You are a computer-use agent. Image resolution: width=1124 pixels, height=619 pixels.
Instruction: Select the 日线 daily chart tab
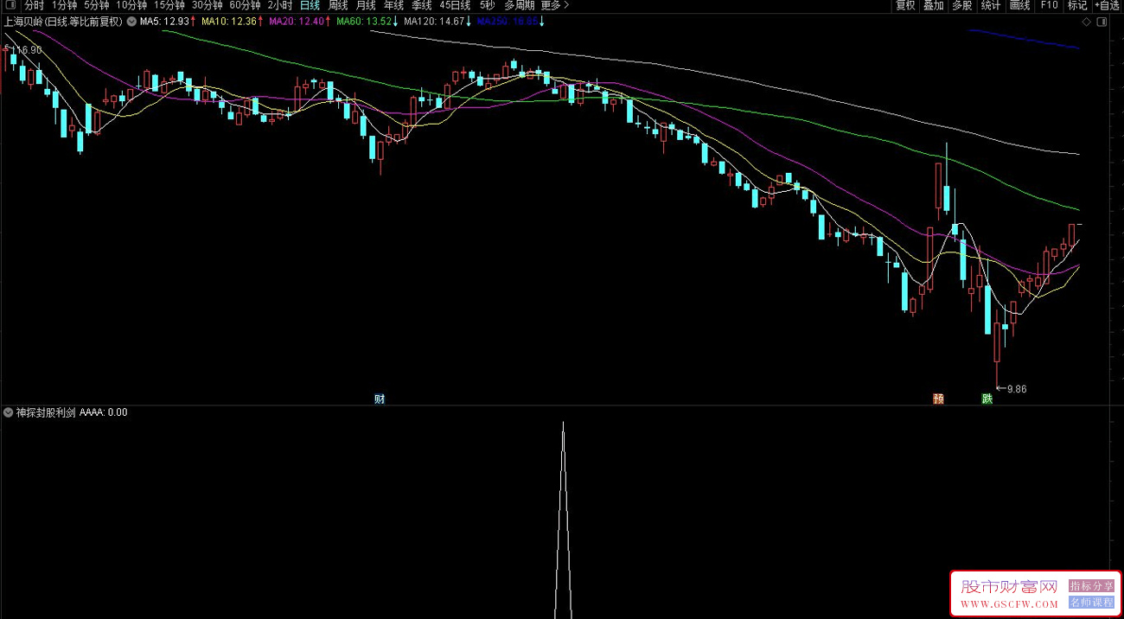(310, 5)
